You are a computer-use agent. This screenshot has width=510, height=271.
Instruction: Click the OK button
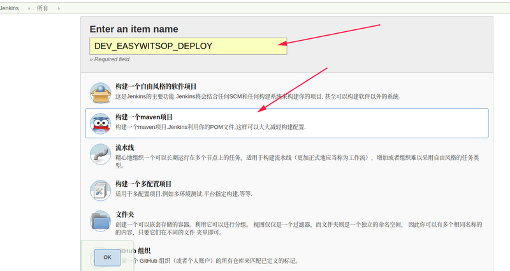(107, 258)
